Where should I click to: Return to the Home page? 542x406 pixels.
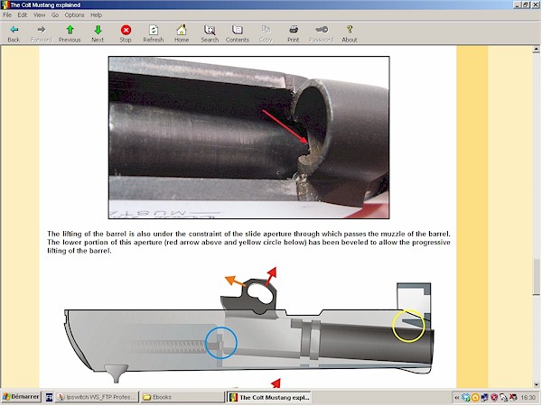tap(182, 33)
